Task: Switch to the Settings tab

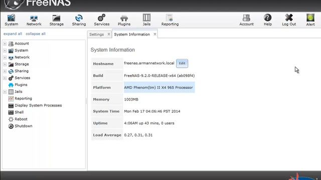Action: pos(96,34)
